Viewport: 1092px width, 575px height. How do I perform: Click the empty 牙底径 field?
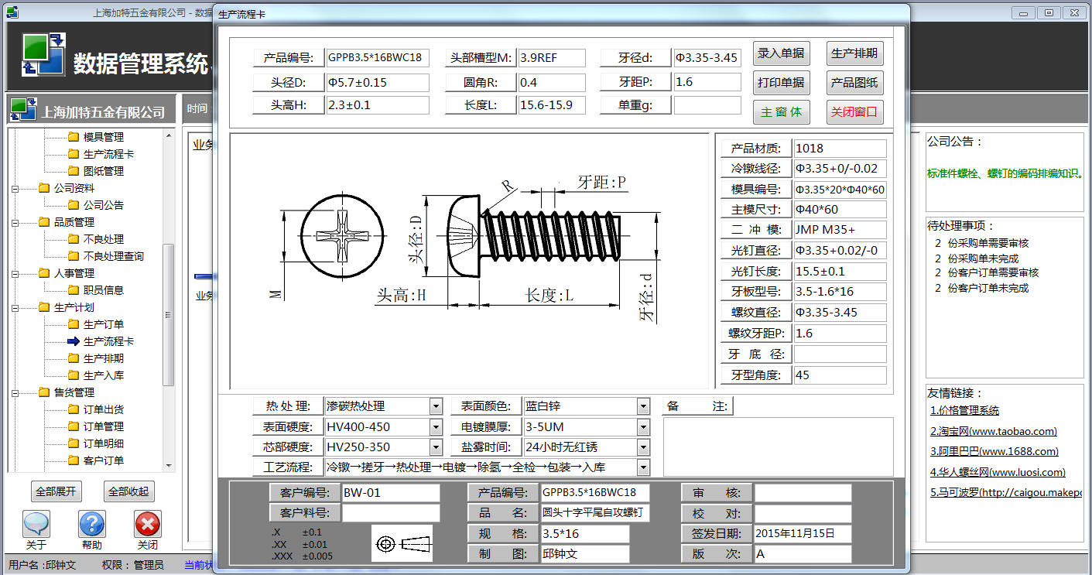point(840,354)
